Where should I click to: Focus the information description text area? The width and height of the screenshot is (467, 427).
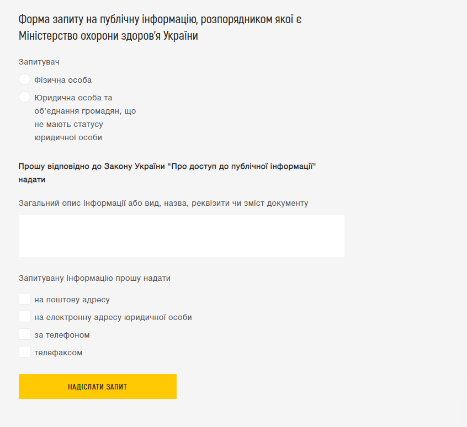[181, 236]
